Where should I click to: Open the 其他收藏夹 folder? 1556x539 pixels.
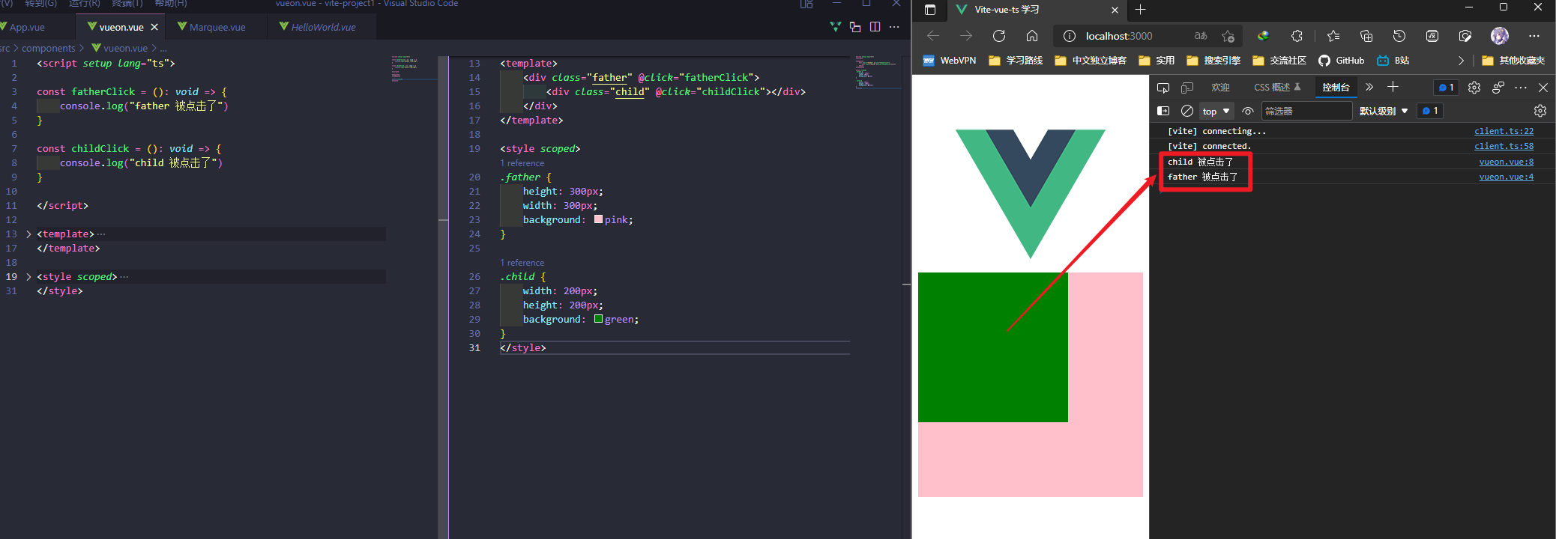pyautogui.click(x=1513, y=61)
